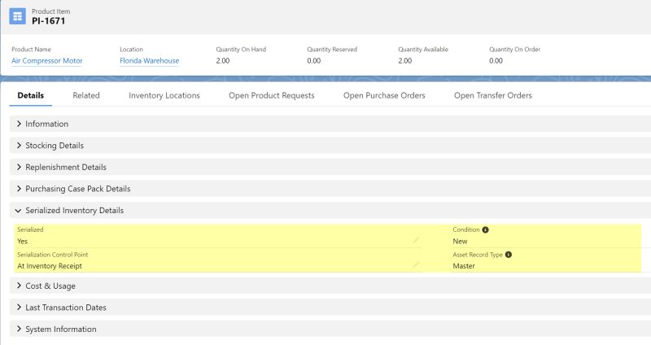Image resolution: width=651 pixels, height=345 pixels.
Task: Expand Purchasing Case Pack Details section
Action: point(330,189)
